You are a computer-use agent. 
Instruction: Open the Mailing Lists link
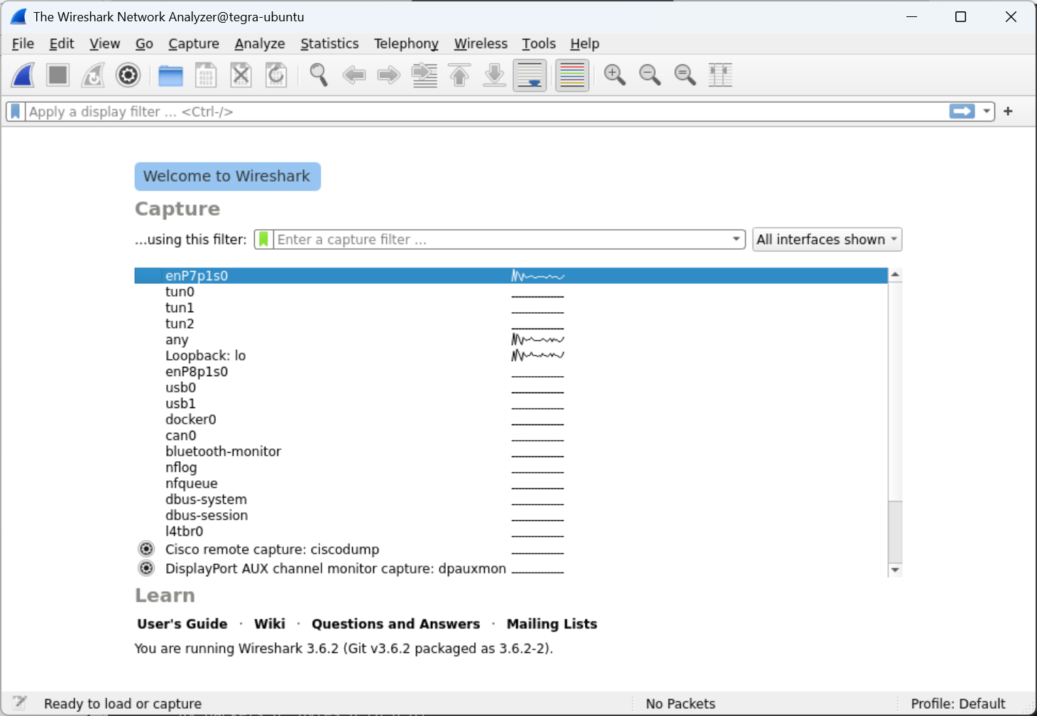pos(552,624)
